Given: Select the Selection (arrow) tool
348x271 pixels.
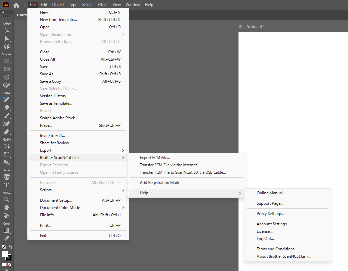Looking at the screenshot, I should click(7, 30).
